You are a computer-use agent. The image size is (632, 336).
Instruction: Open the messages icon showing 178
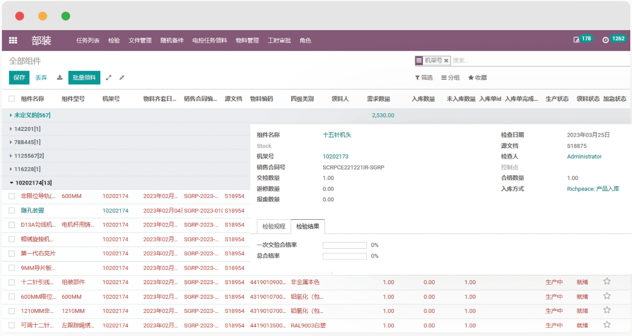[577, 39]
